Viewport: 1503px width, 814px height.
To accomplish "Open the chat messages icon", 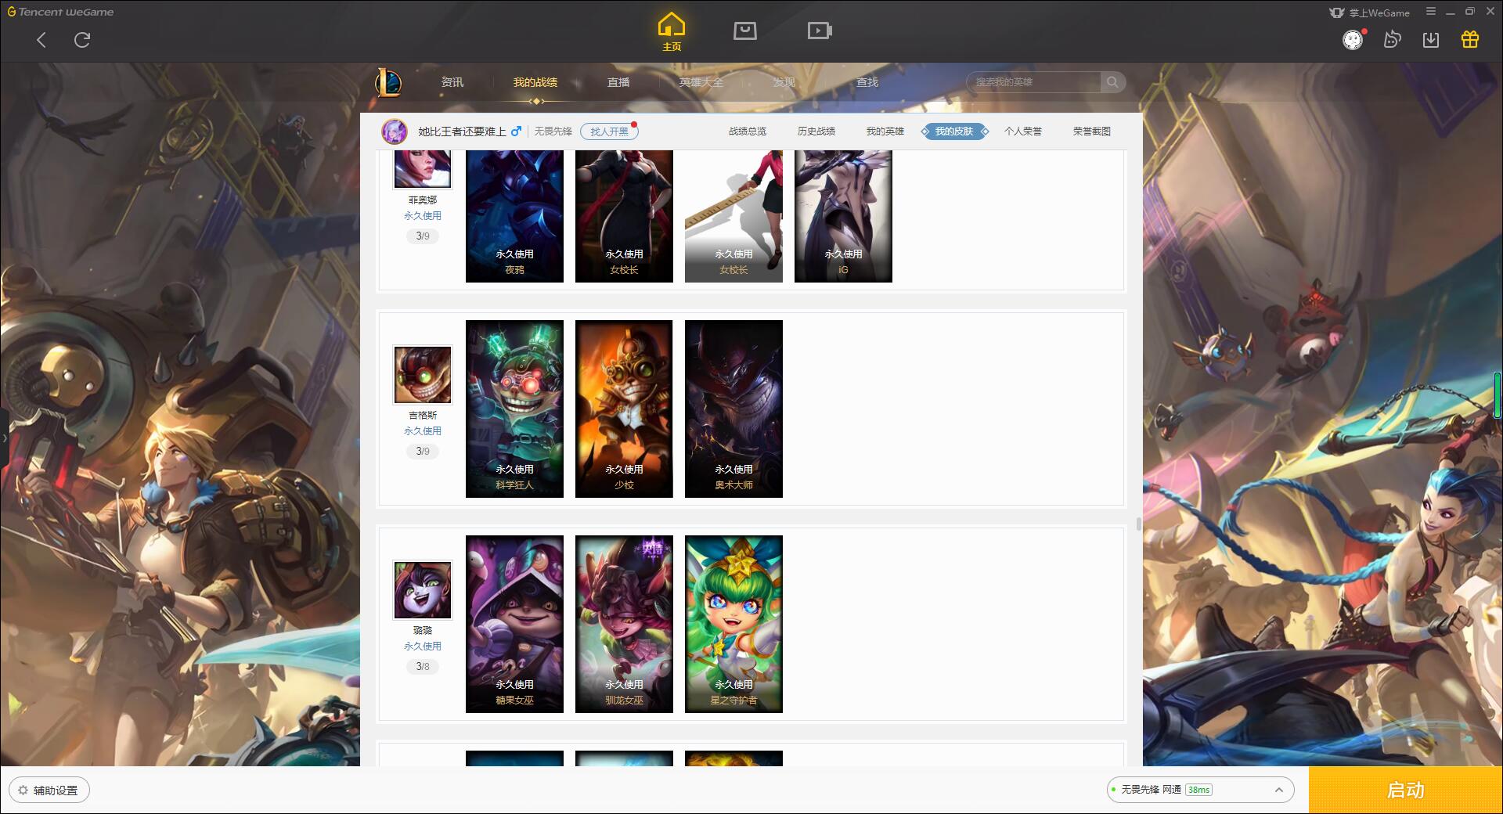I will click(1392, 40).
